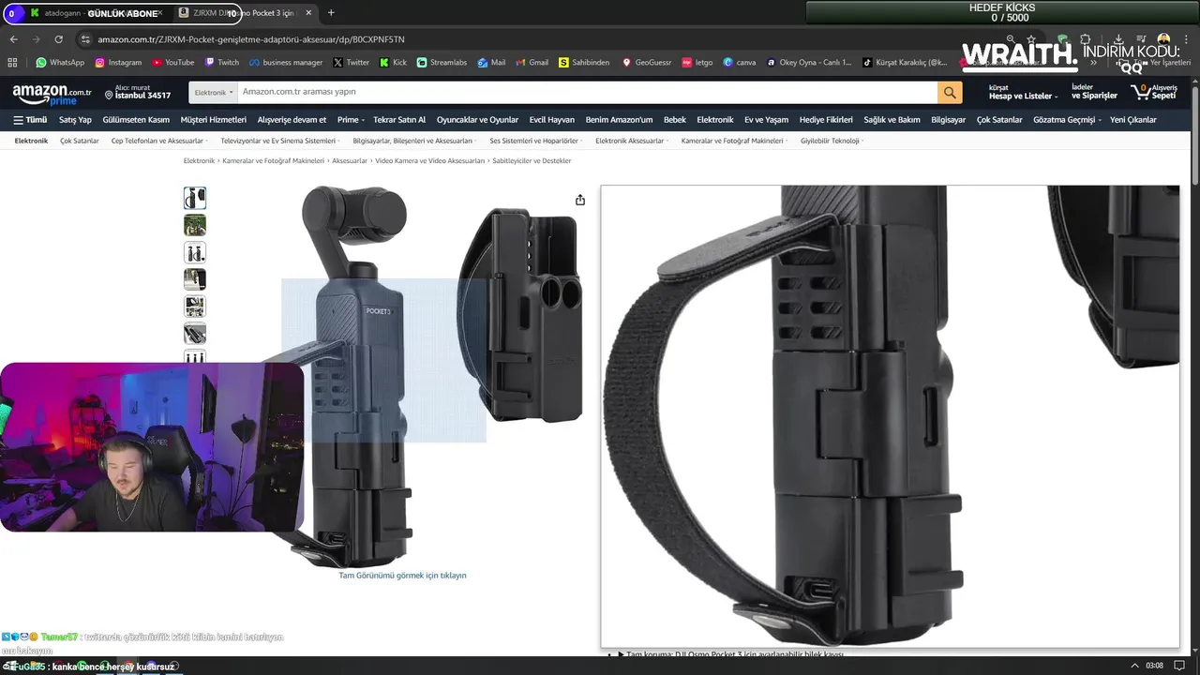Open the browser extensions puzzle icon
This screenshot has height=675, width=1200.
click(1085, 39)
